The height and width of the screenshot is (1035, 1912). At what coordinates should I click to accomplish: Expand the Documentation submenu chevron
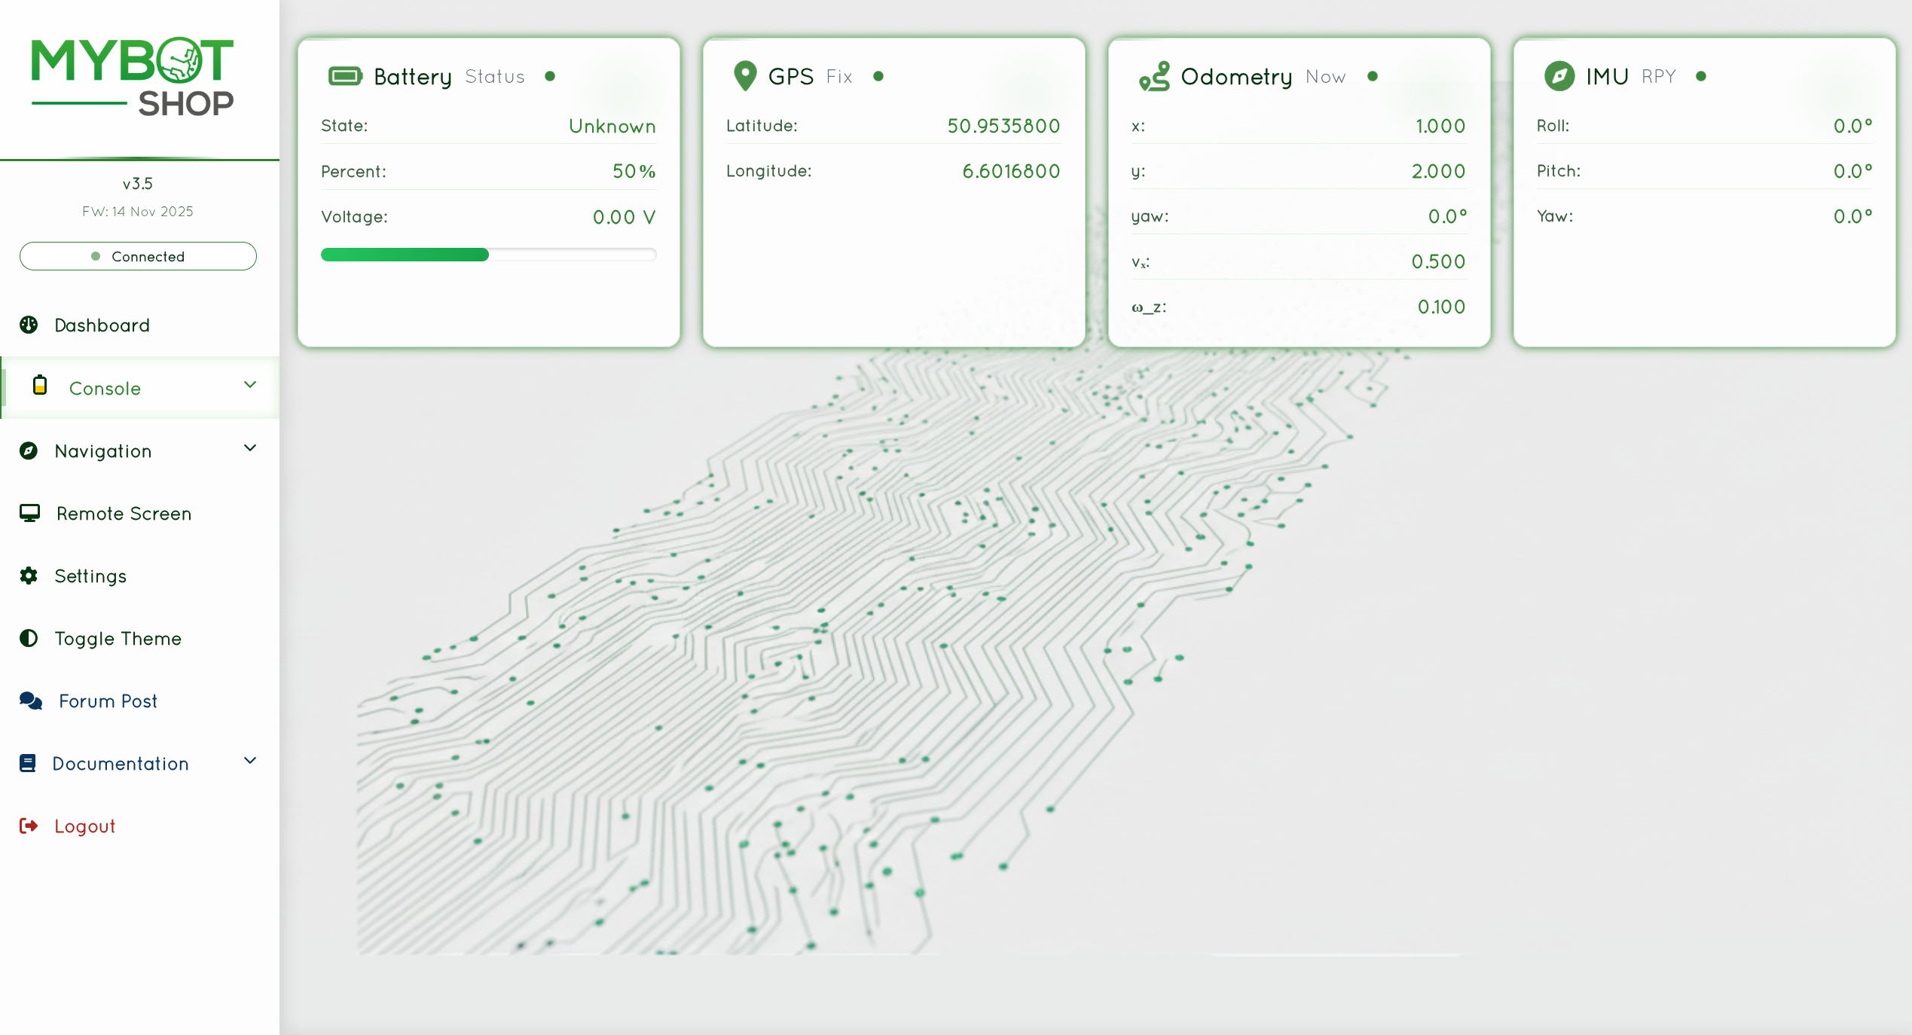coord(250,761)
